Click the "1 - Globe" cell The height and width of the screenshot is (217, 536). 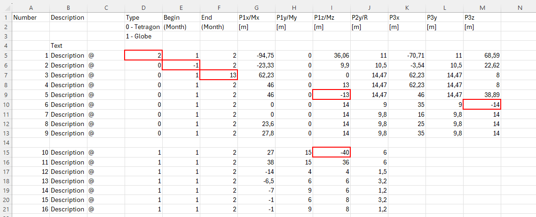[x=143, y=36]
